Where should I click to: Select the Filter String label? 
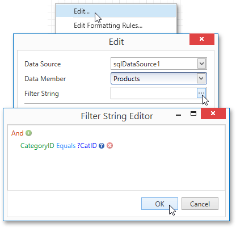[41, 94]
